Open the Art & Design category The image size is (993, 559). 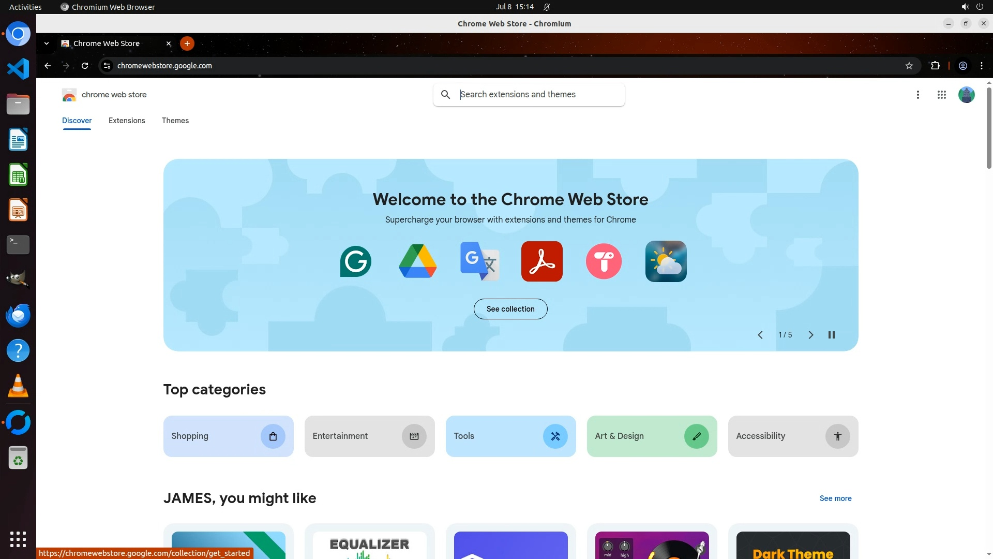point(652,436)
